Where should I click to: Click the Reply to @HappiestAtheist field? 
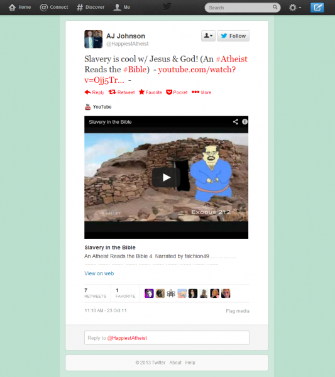(167, 338)
